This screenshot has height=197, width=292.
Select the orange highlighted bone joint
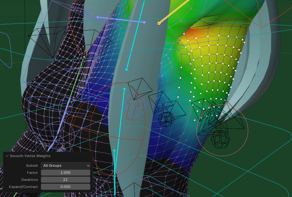(159, 23)
